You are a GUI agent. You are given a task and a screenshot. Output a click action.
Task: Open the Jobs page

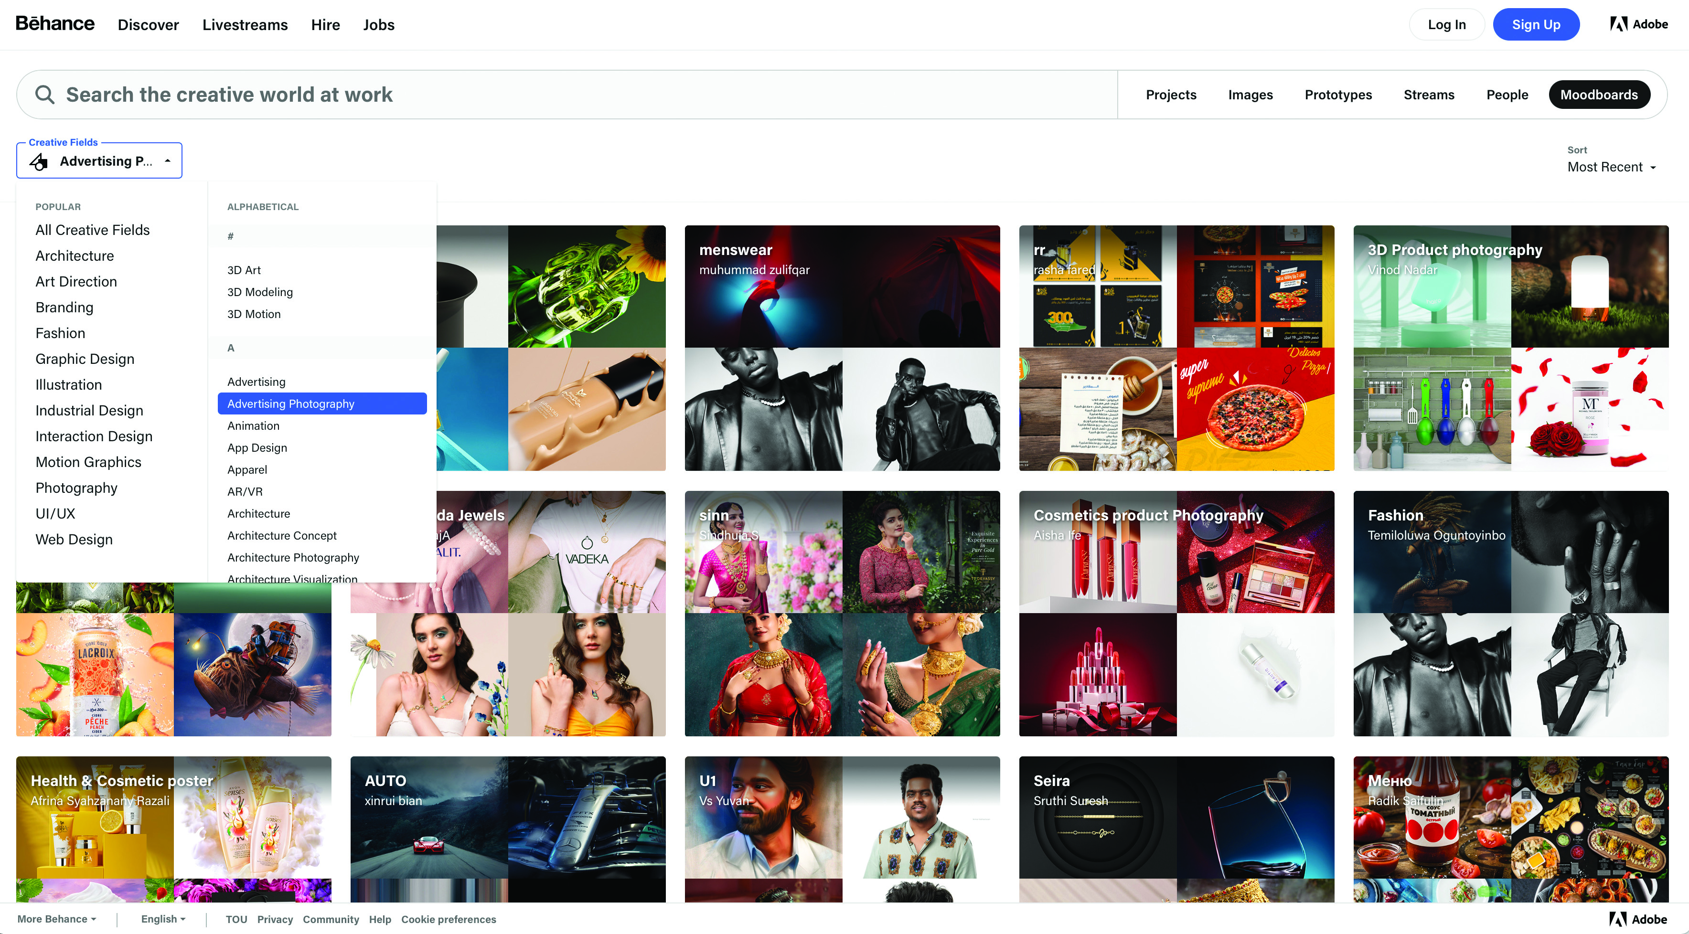coord(378,25)
